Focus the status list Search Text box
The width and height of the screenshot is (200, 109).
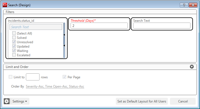[36, 27]
